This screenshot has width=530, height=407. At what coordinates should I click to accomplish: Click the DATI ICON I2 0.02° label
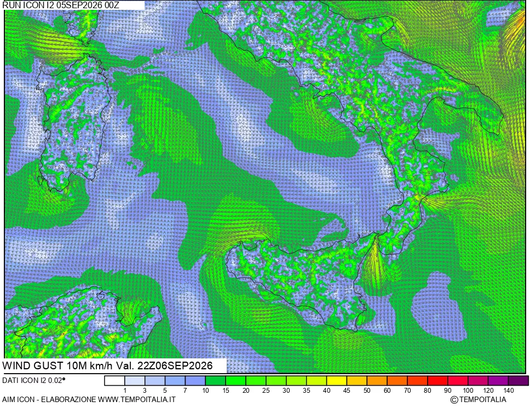coord(34,380)
